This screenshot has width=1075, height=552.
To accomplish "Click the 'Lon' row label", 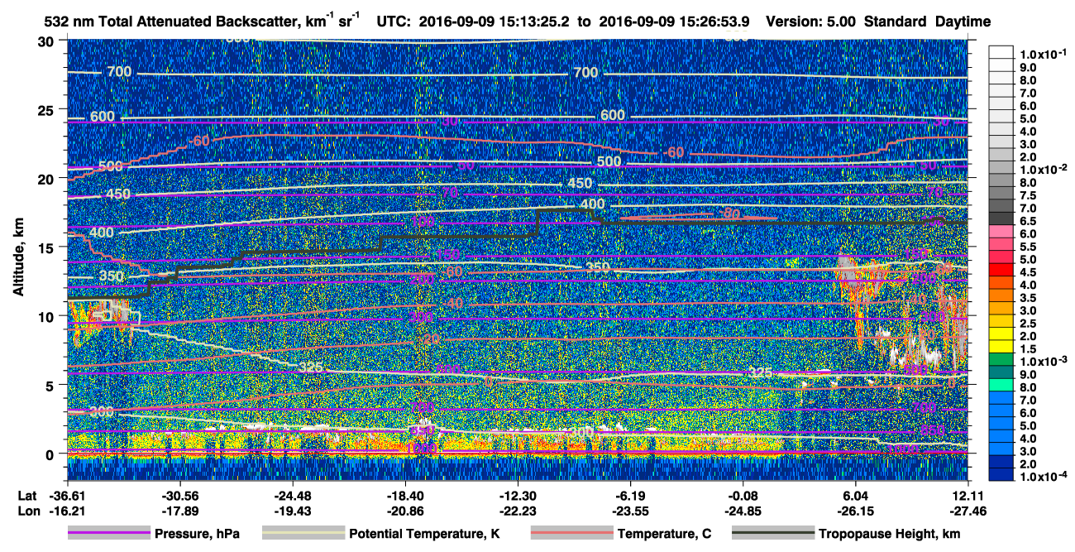I will tap(27, 511).
